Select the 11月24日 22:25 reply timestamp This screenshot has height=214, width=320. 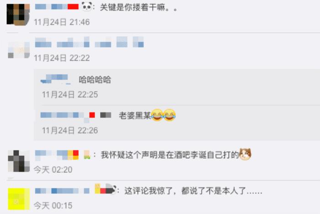click(x=70, y=95)
